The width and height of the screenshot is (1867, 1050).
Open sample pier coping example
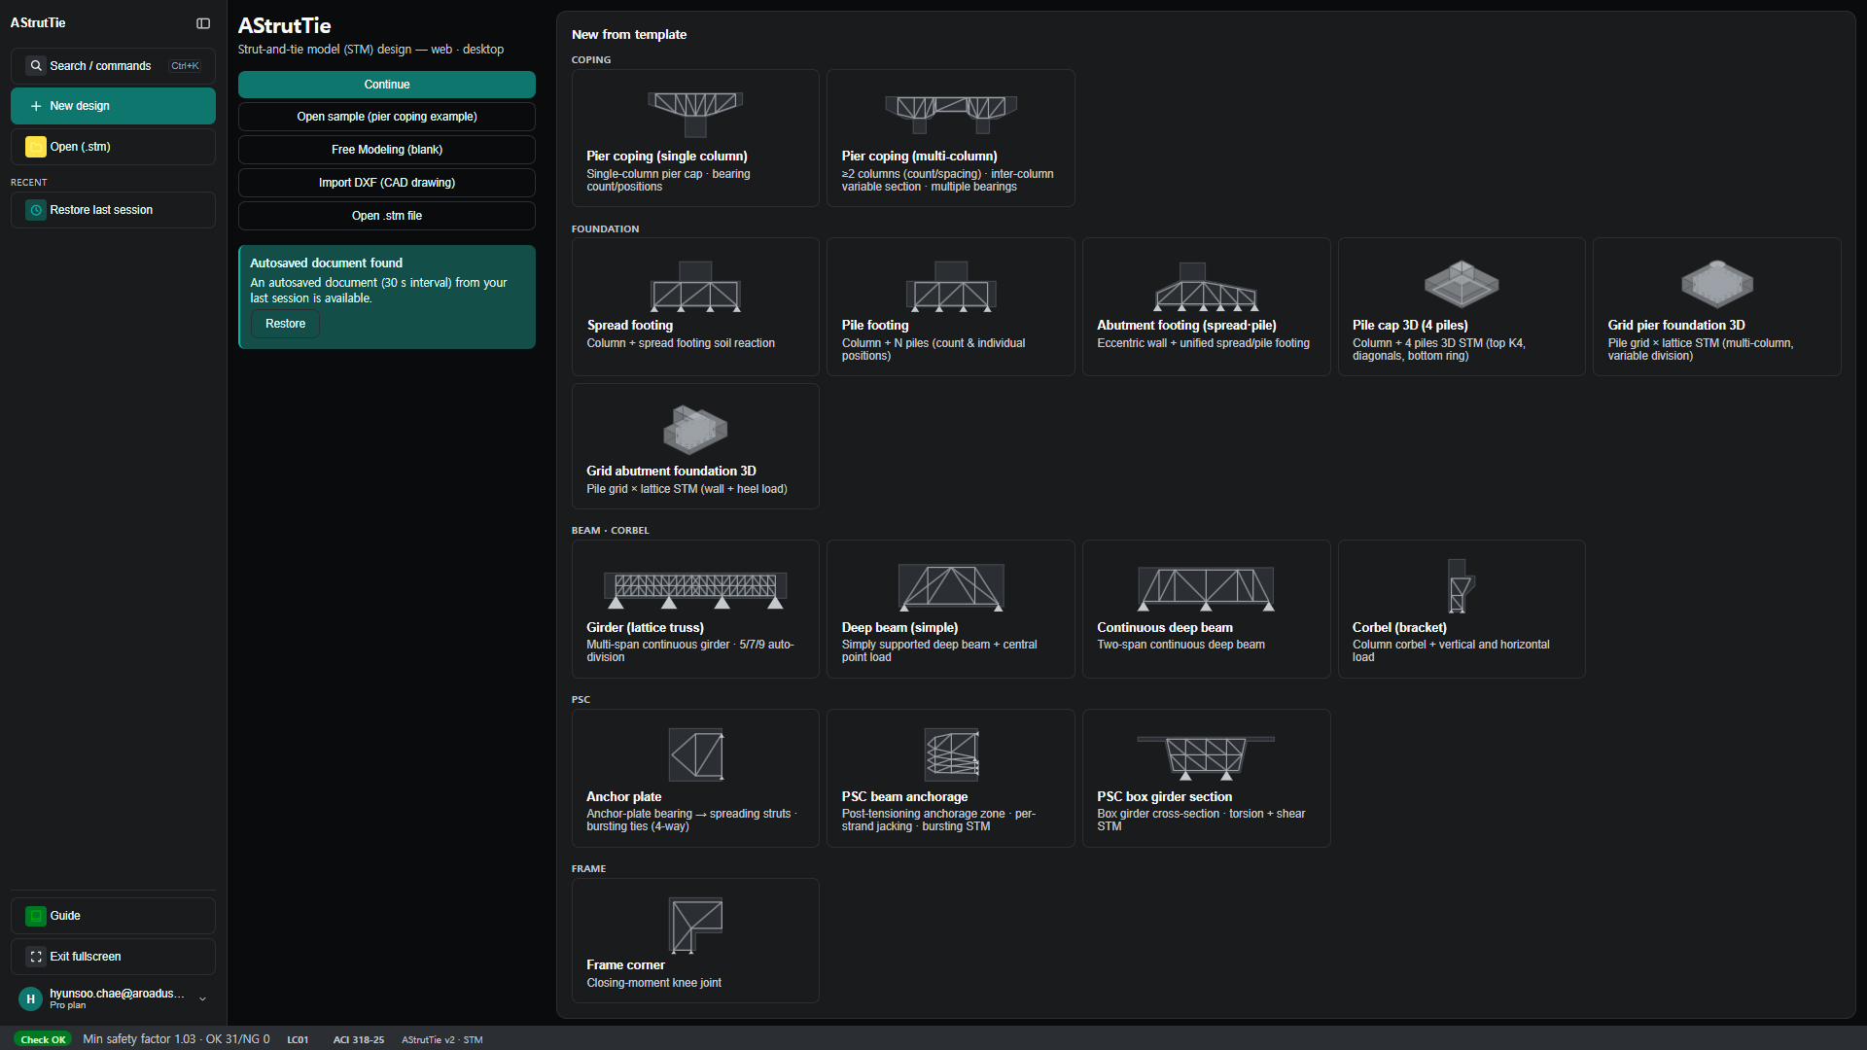tap(387, 117)
